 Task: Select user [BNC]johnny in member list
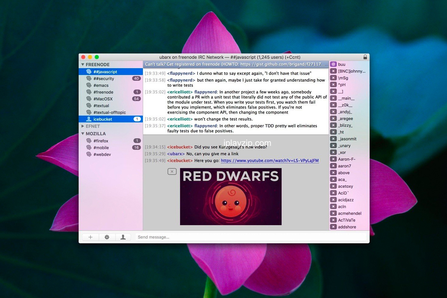(x=352, y=71)
